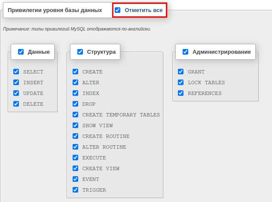This screenshot has height=202, width=272.
Task: Click the TRIGGER label text
Action: [94, 190]
